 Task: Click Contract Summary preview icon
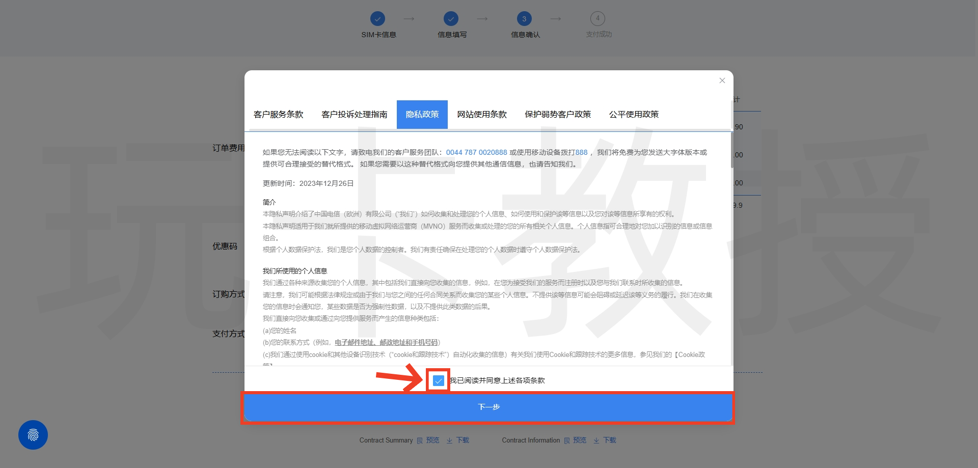pos(420,441)
